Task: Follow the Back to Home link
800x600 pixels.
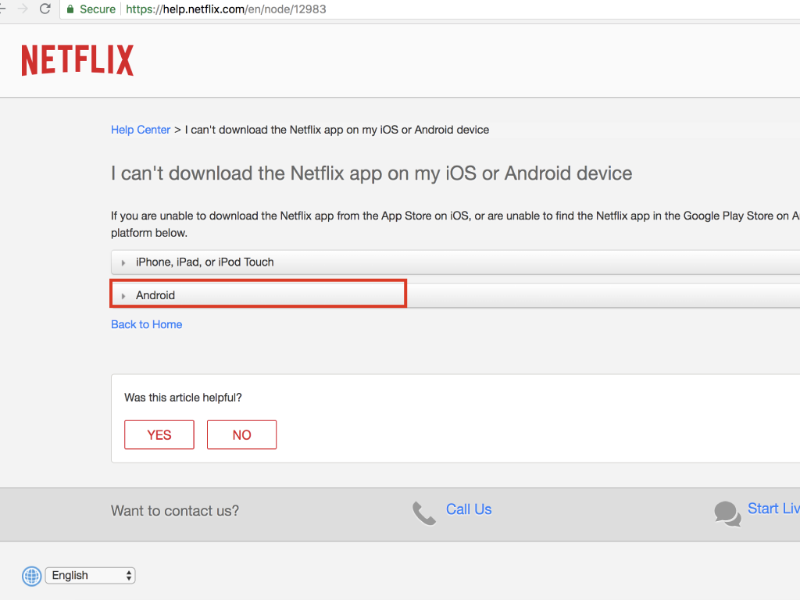Action: pyautogui.click(x=146, y=324)
